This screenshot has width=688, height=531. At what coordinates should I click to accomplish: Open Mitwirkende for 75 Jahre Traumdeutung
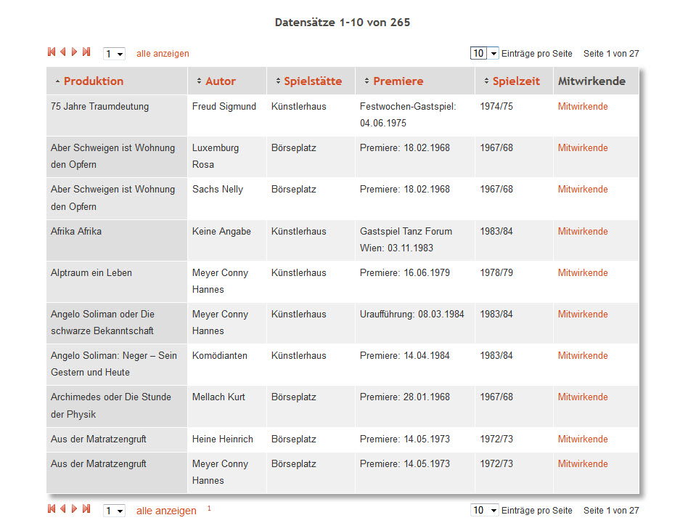(583, 107)
